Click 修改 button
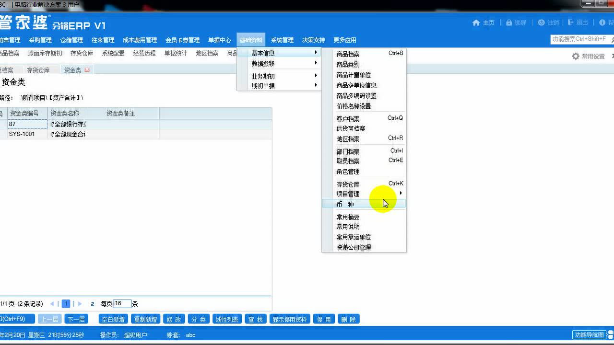 (x=174, y=319)
